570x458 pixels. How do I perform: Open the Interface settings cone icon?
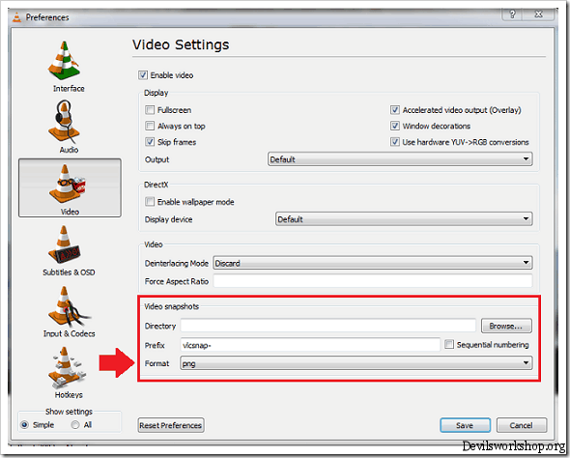point(65,60)
